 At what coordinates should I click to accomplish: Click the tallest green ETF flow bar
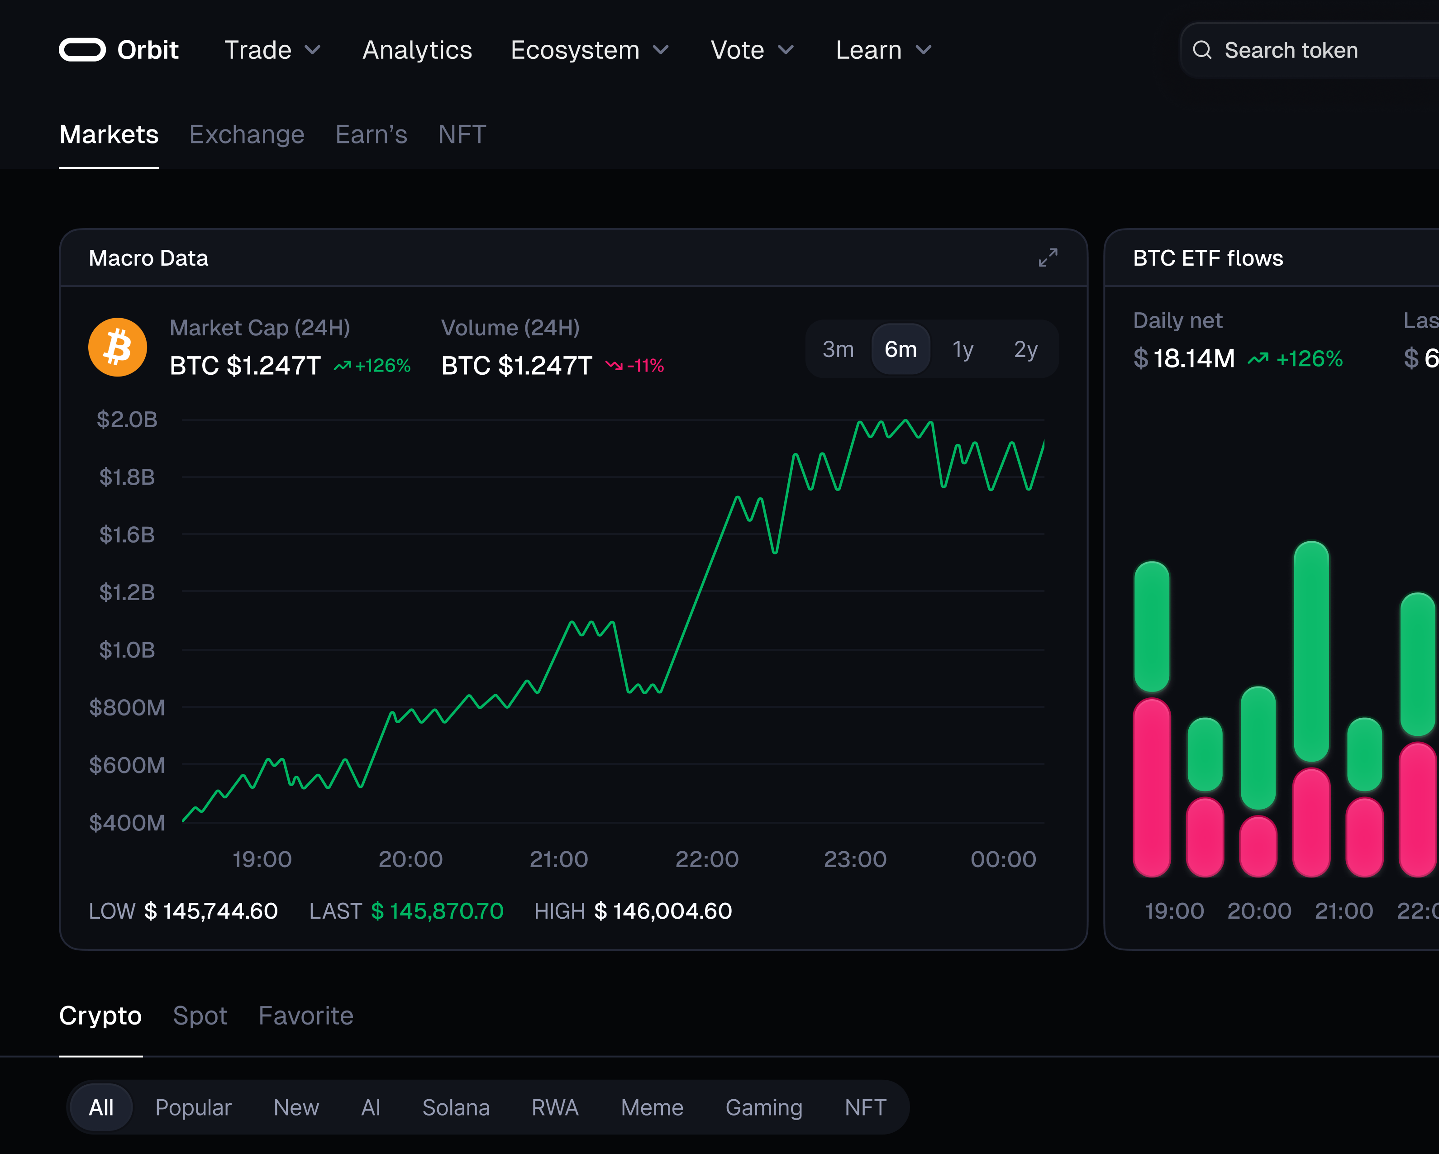point(1311,651)
